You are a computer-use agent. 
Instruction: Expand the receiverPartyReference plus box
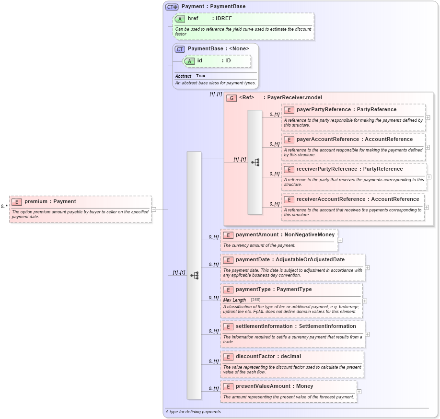pyautogui.click(x=429, y=177)
